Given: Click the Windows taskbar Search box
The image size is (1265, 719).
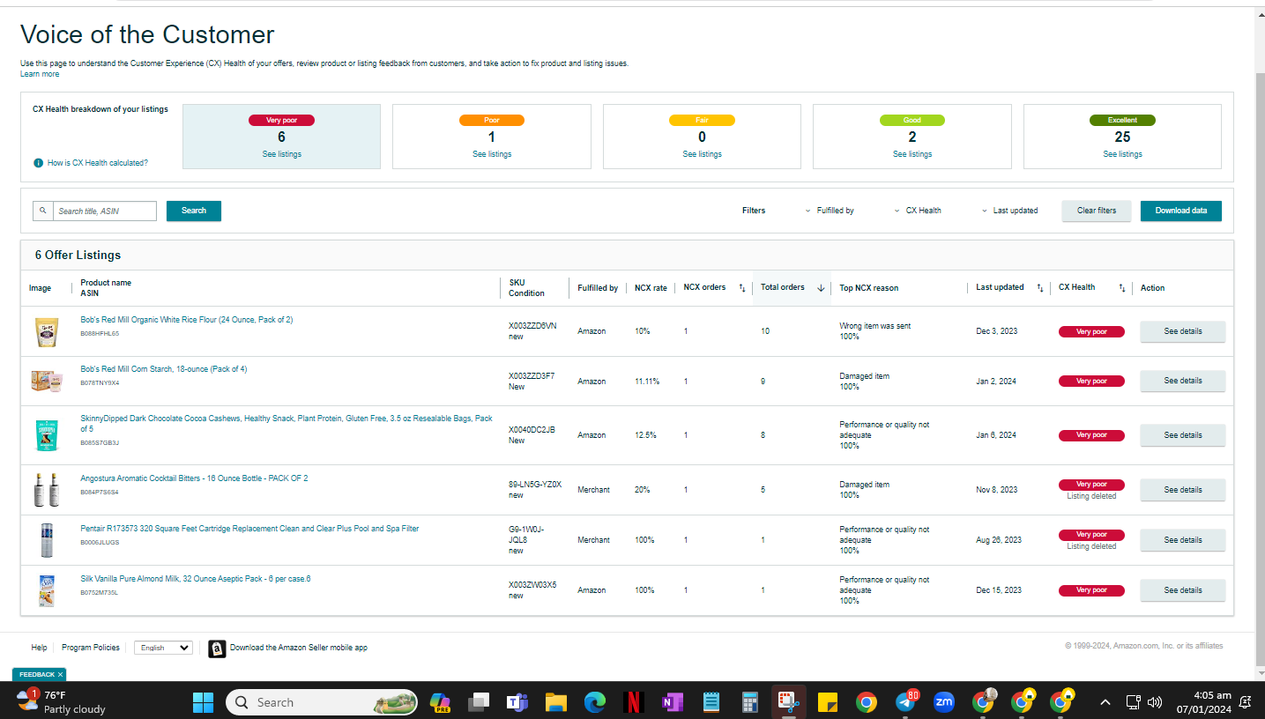Looking at the screenshot, I should [322, 702].
